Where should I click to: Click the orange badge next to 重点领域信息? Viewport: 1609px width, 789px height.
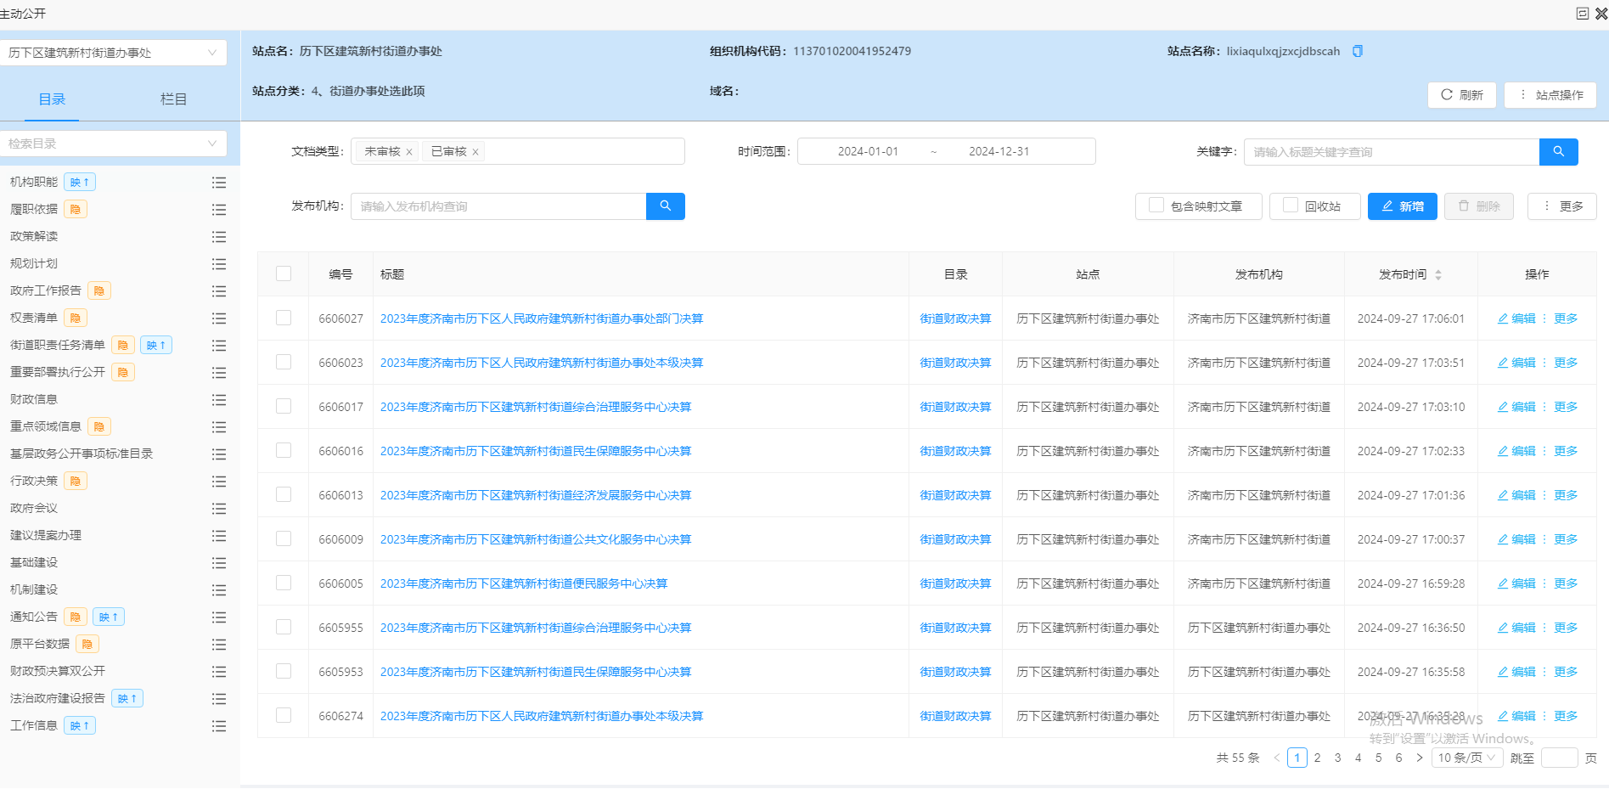click(x=99, y=426)
